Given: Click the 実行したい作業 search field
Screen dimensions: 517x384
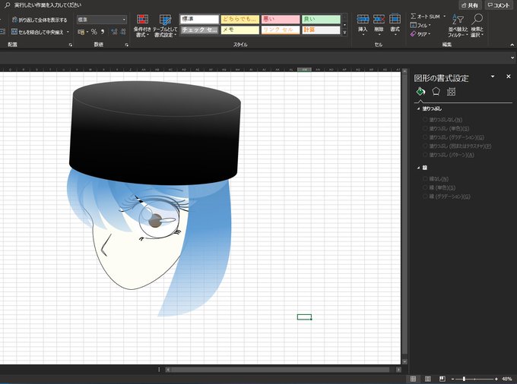Looking at the screenshot, I should coord(48,5).
